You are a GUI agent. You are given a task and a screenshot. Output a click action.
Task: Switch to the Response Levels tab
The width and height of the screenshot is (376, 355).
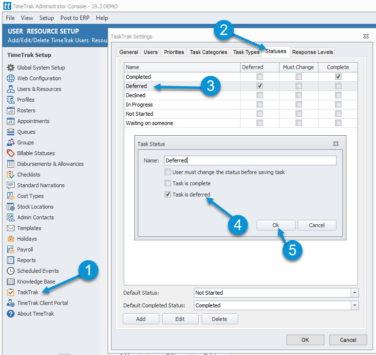pyautogui.click(x=313, y=52)
